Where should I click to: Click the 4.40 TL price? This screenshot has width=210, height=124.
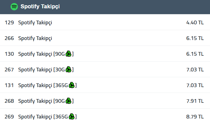tap(195, 22)
